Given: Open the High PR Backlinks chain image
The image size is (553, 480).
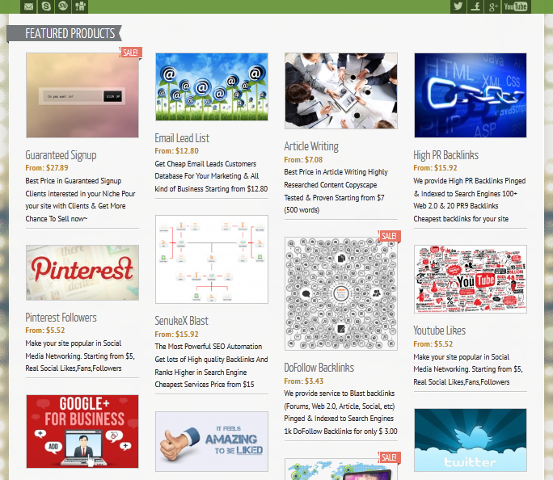Looking at the screenshot, I should pos(471,95).
